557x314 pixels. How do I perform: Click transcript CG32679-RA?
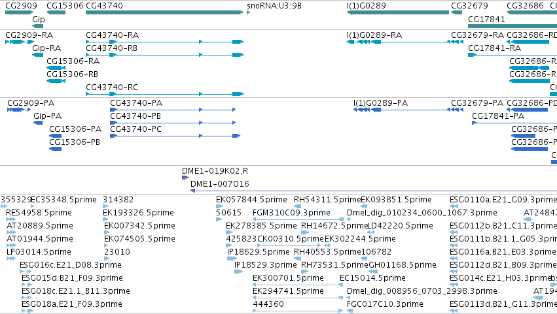(x=458, y=42)
